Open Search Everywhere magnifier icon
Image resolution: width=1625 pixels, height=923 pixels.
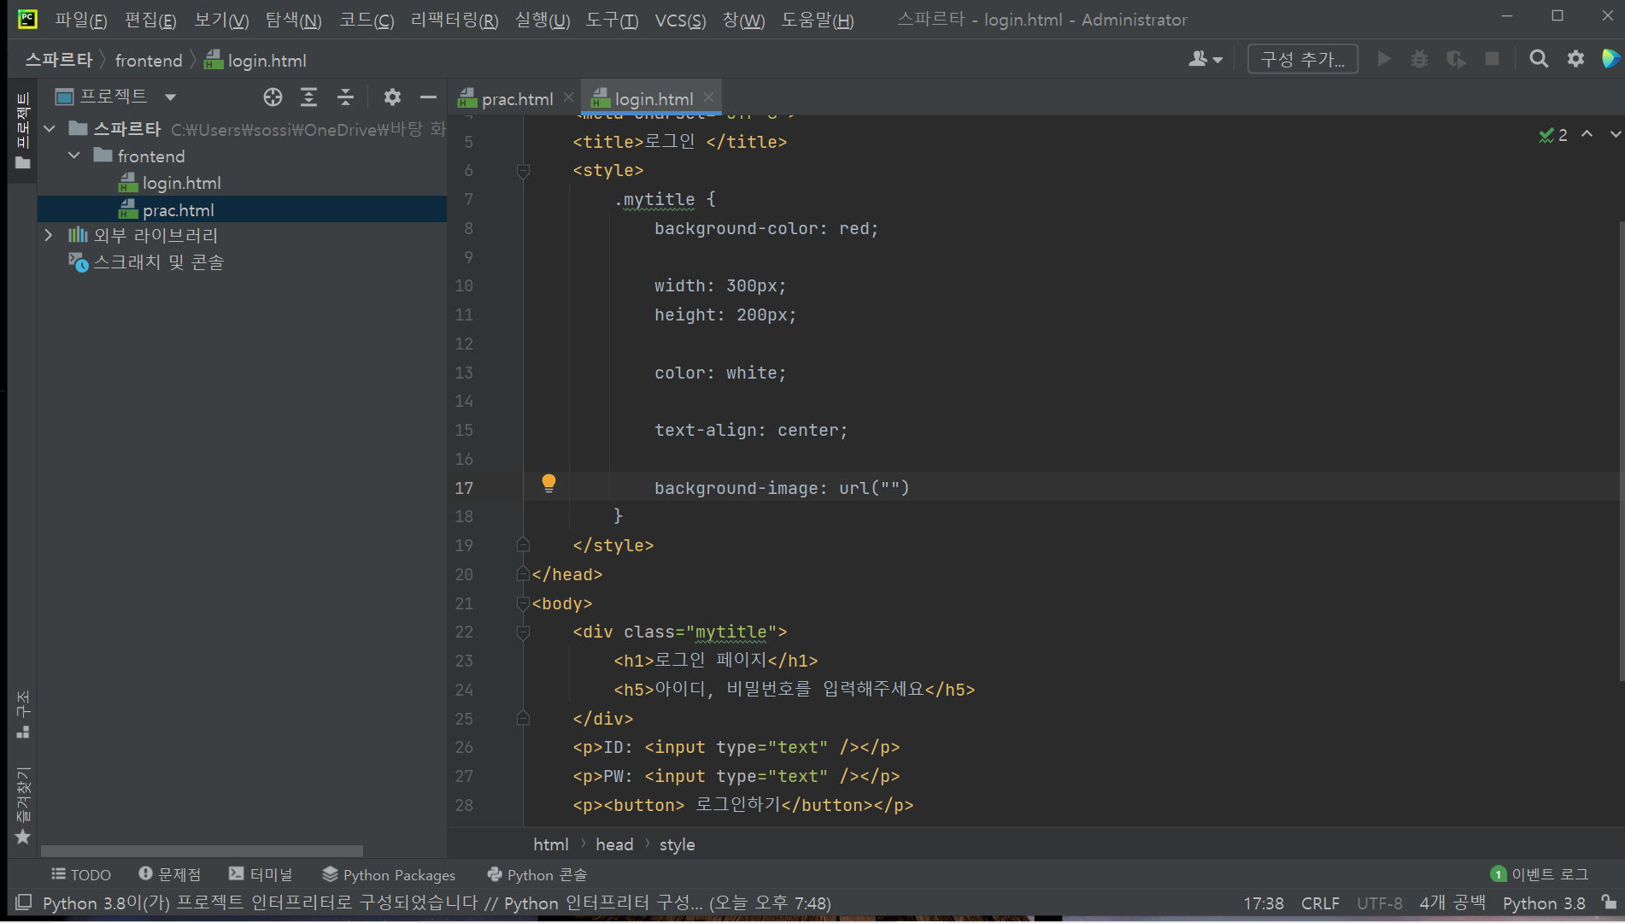[1538, 59]
